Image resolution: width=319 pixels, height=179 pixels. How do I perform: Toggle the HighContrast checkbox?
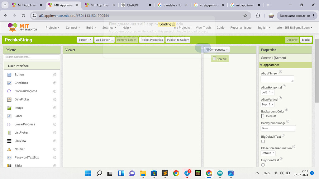(263, 165)
